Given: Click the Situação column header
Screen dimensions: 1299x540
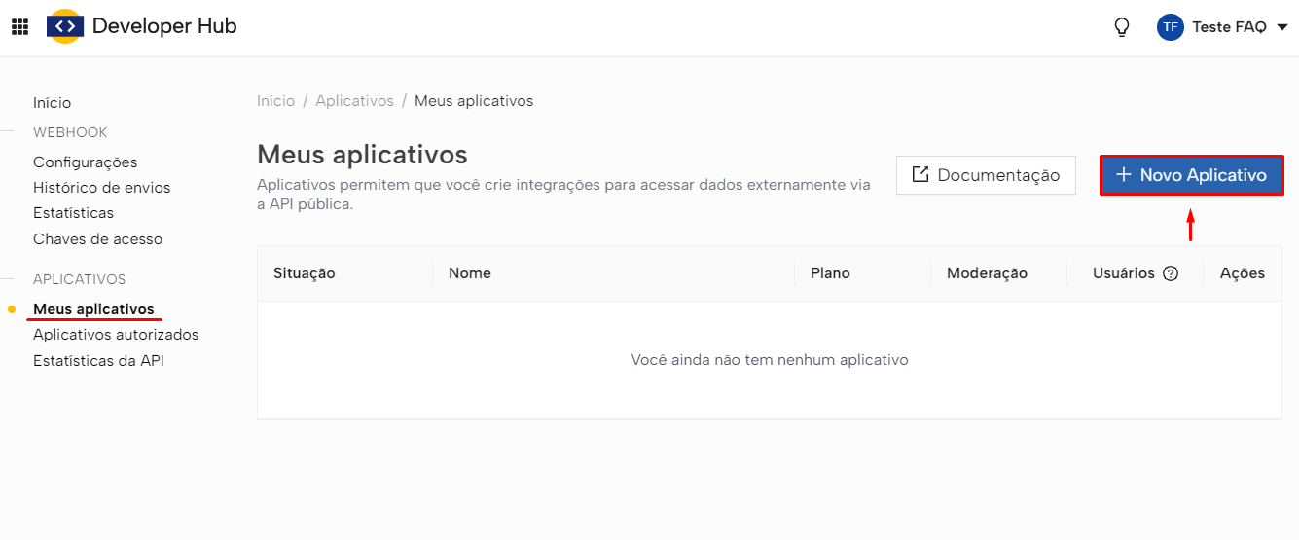Looking at the screenshot, I should [x=304, y=273].
